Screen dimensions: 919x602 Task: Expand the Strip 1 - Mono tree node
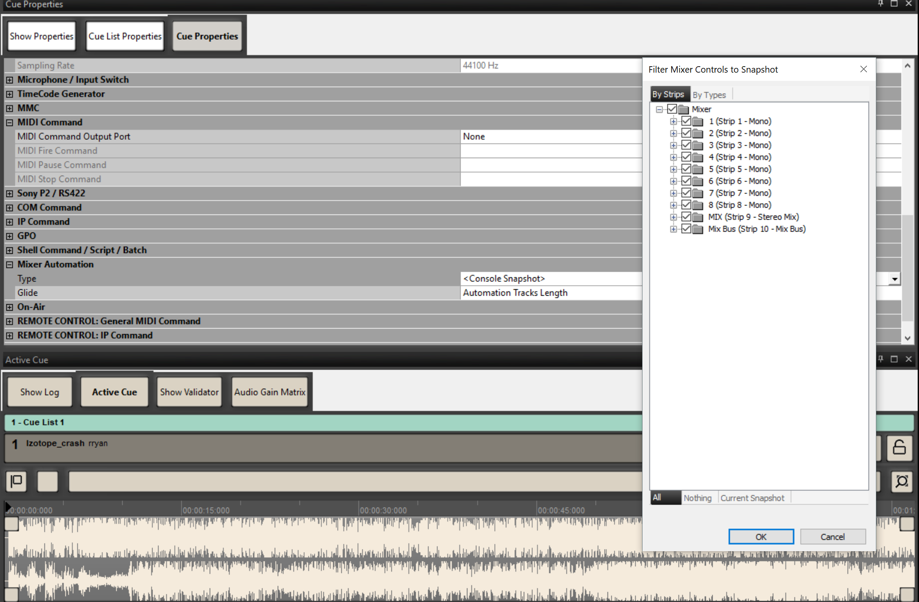pyautogui.click(x=673, y=121)
